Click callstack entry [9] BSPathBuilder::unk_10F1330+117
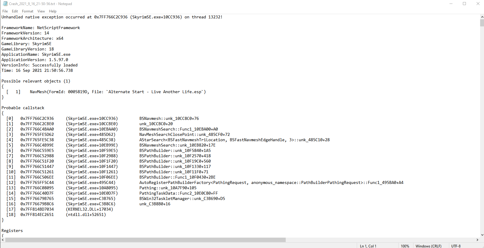The width and height of the screenshot is (484, 248). coord(109,166)
